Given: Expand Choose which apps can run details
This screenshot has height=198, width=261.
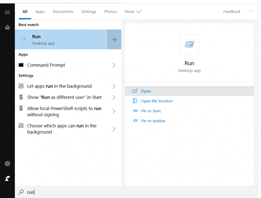Looking at the screenshot, I should point(114,129).
